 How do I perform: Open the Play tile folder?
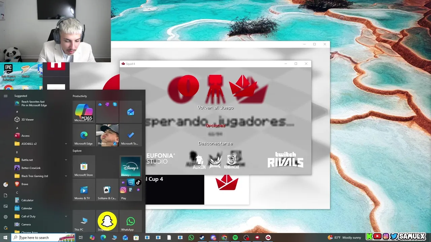pos(130,190)
